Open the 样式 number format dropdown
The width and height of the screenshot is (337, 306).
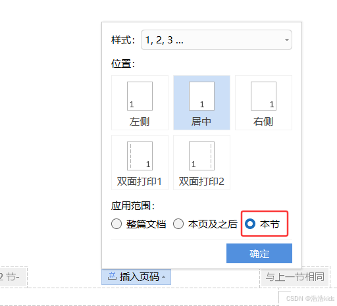click(x=217, y=40)
